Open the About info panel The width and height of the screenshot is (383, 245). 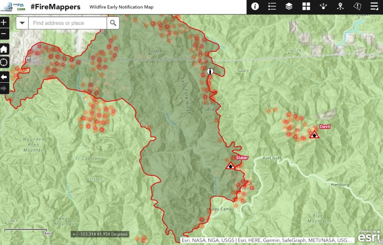(255, 7)
